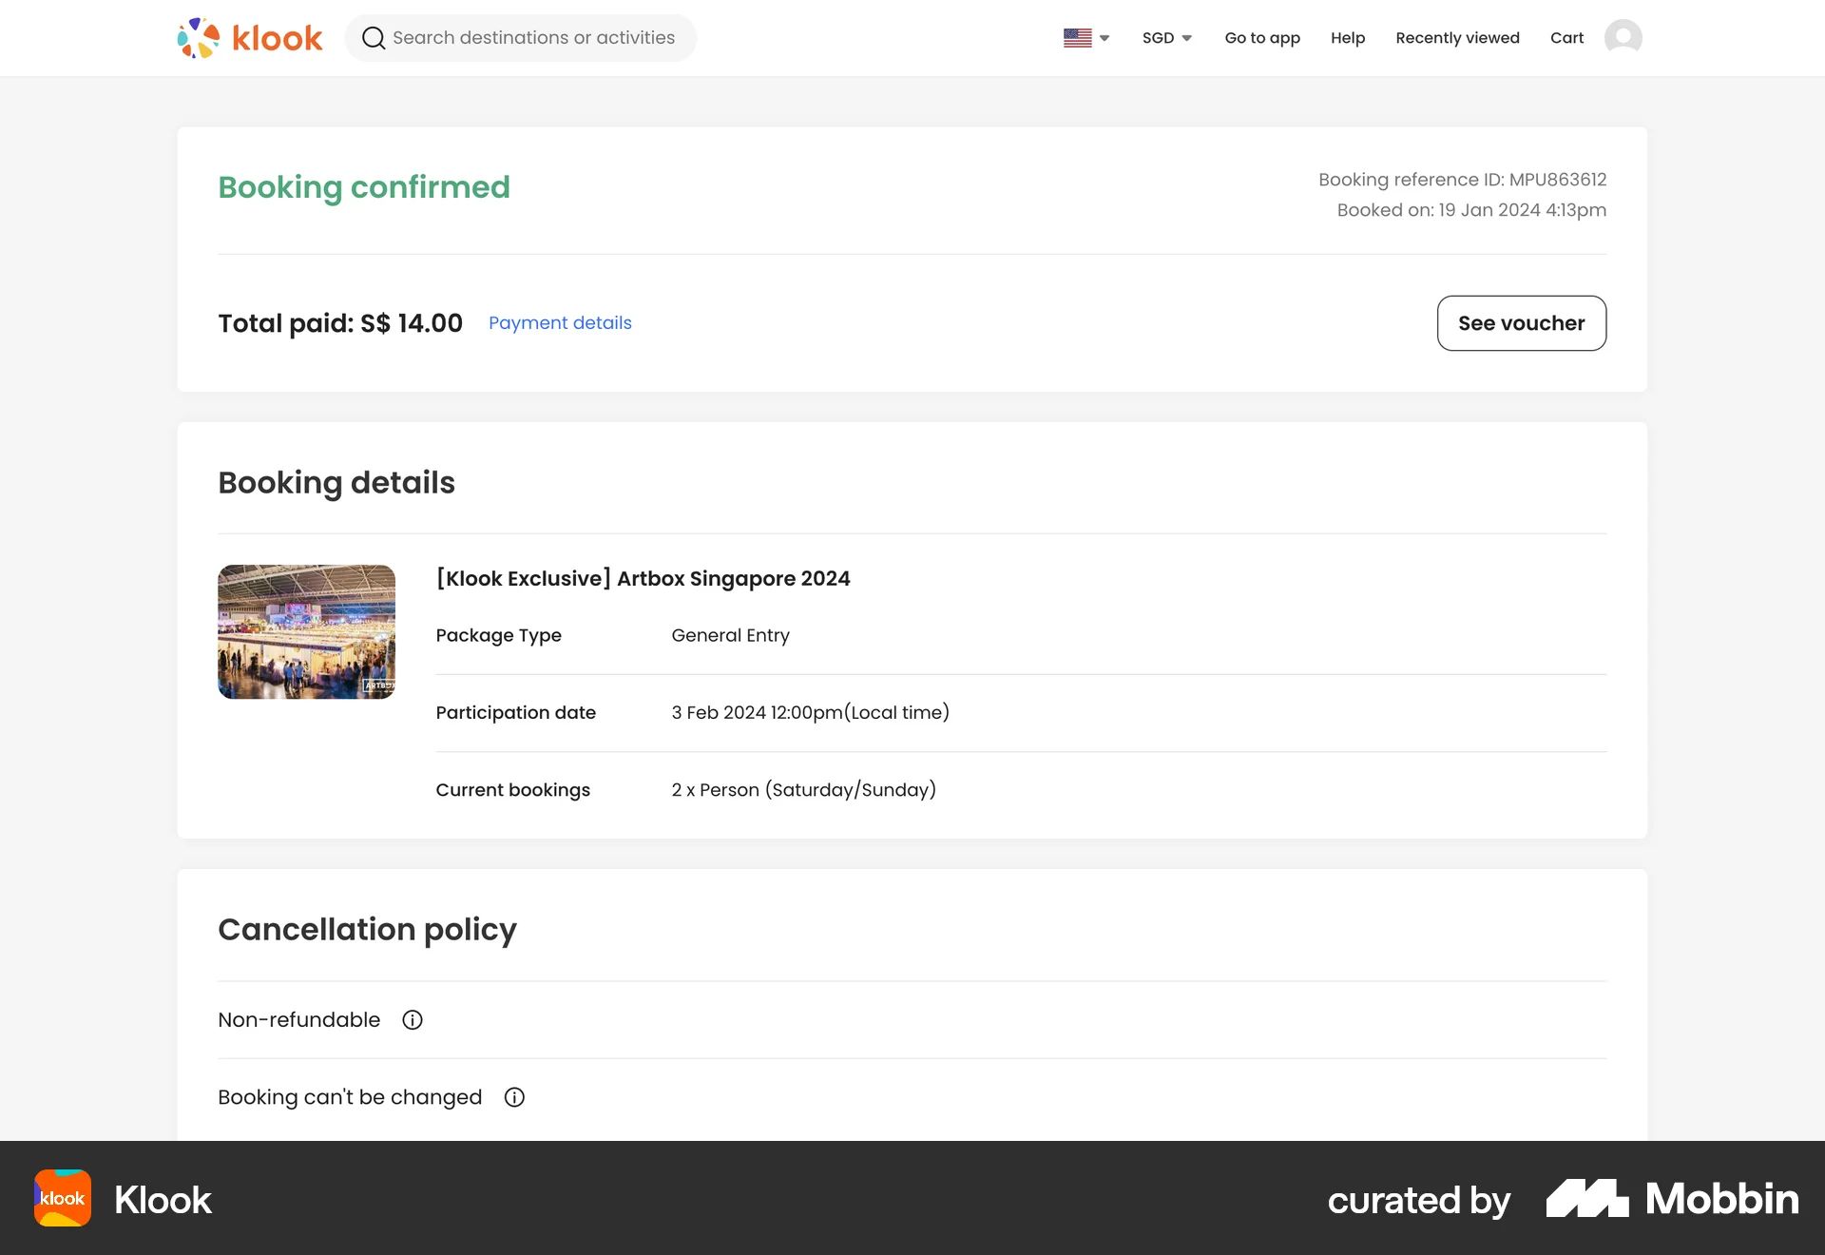Open the Cart
The image size is (1825, 1255).
pos(1566,38)
